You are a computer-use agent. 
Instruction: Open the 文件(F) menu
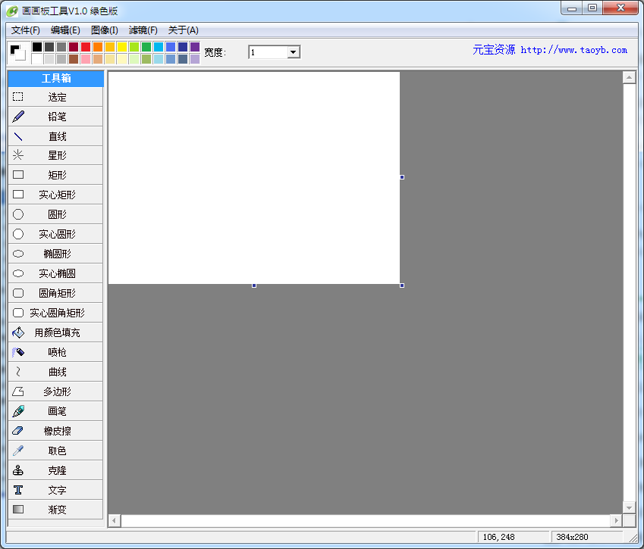26,30
